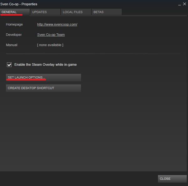
Task: Open the Local Files tab
Action: 76,12
